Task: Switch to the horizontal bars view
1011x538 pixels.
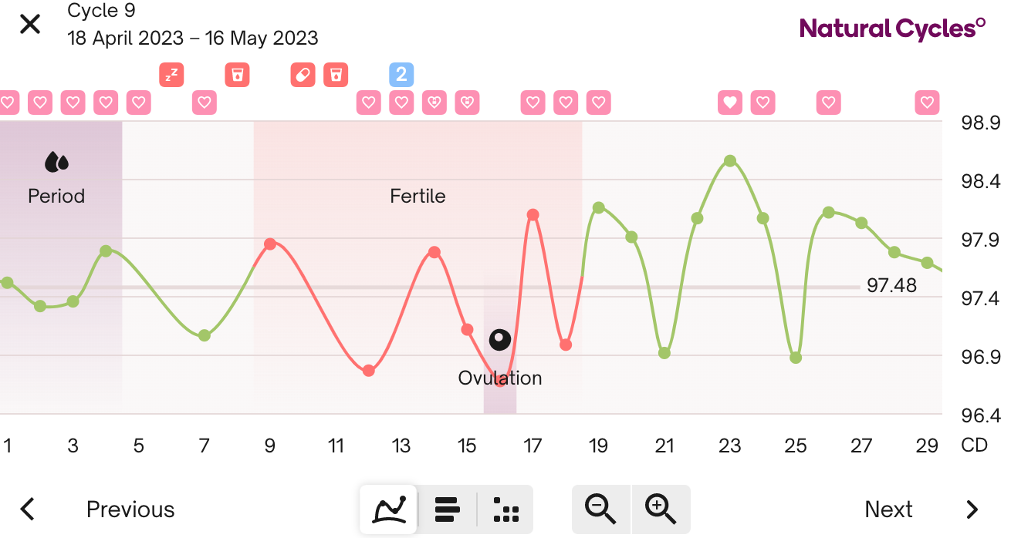Action: coord(448,509)
